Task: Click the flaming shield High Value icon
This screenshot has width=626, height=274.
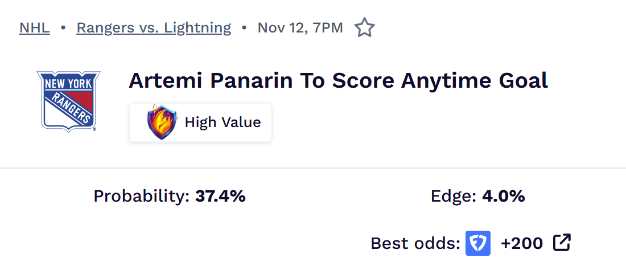Action: tap(162, 122)
